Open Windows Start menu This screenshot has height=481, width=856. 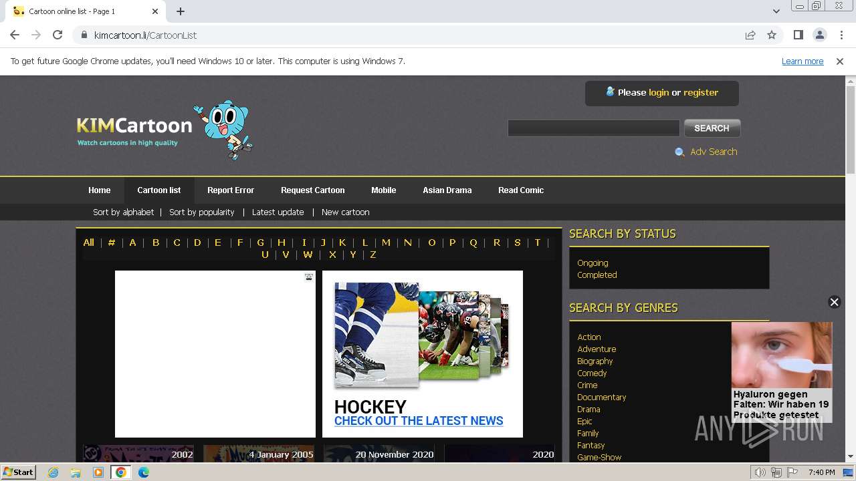18,472
